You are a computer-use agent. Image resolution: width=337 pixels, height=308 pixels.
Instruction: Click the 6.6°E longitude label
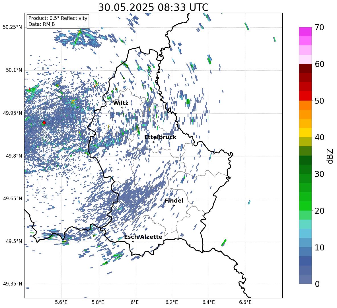tap(245, 302)
